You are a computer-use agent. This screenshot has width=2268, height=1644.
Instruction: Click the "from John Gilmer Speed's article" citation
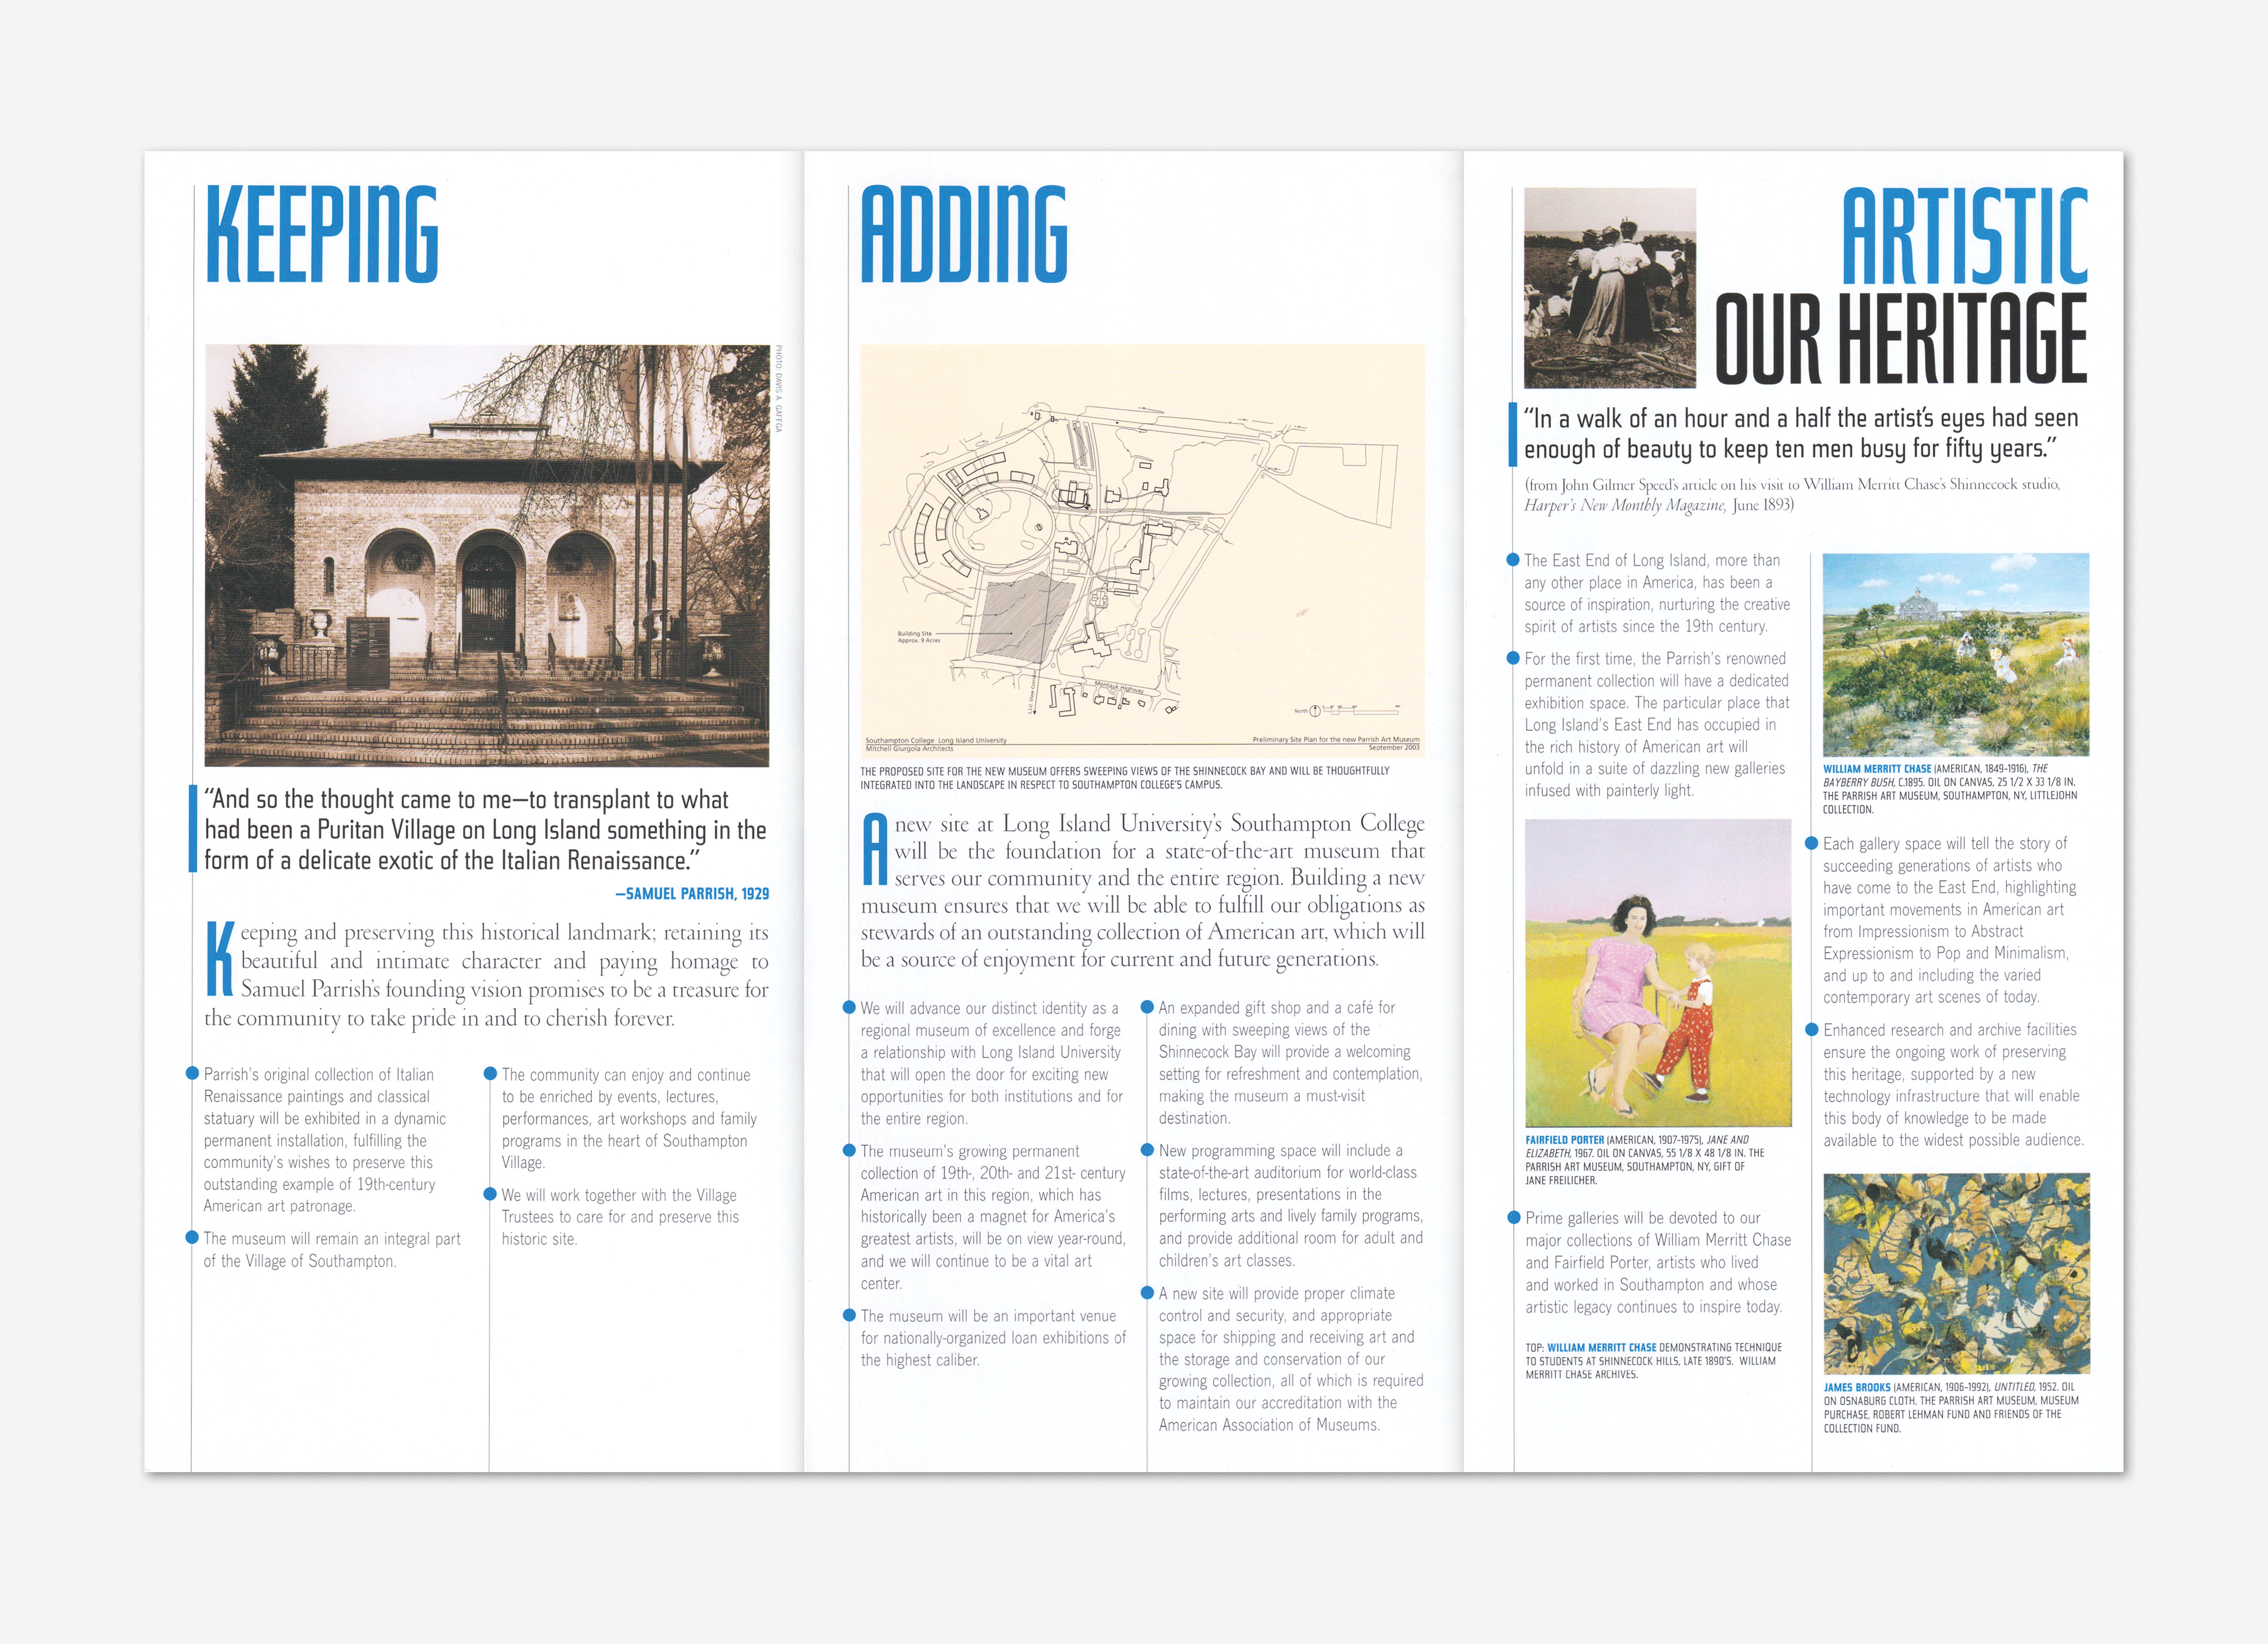(1792, 494)
